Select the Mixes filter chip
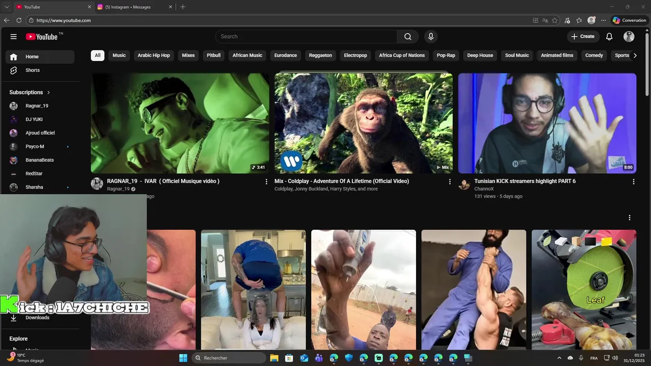651x366 pixels. pyautogui.click(x=188, y=55)
